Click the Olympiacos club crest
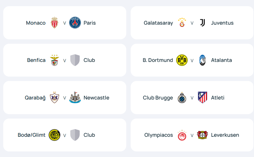 point(182,135)
